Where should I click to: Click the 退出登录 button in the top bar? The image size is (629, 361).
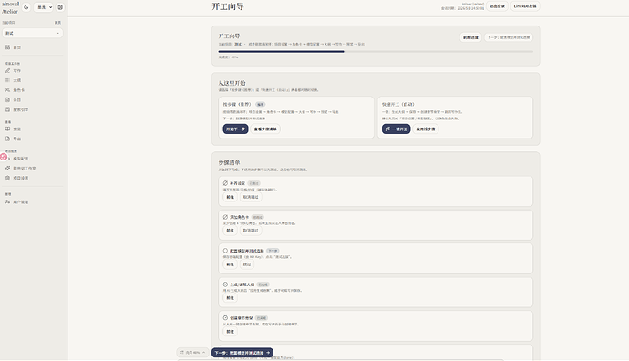pos(497,6)
